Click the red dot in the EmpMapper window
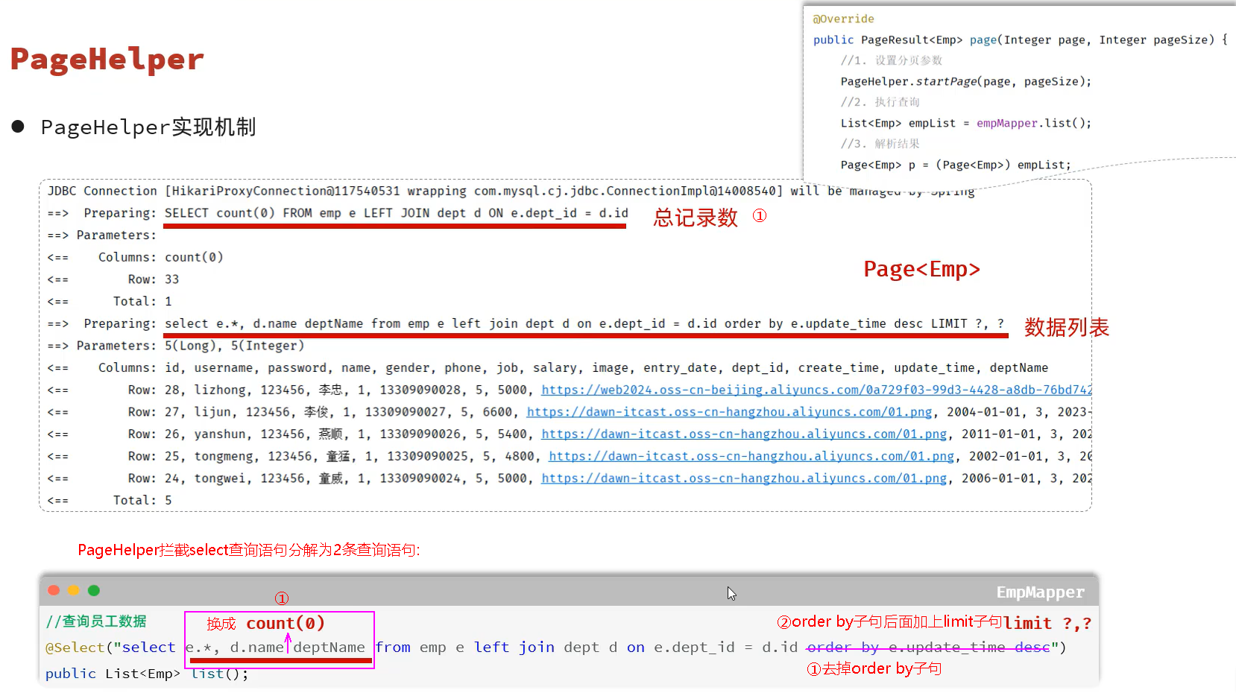Image resolution: width=1236 pixels, height=693 pixels. (x=54, y=590)
